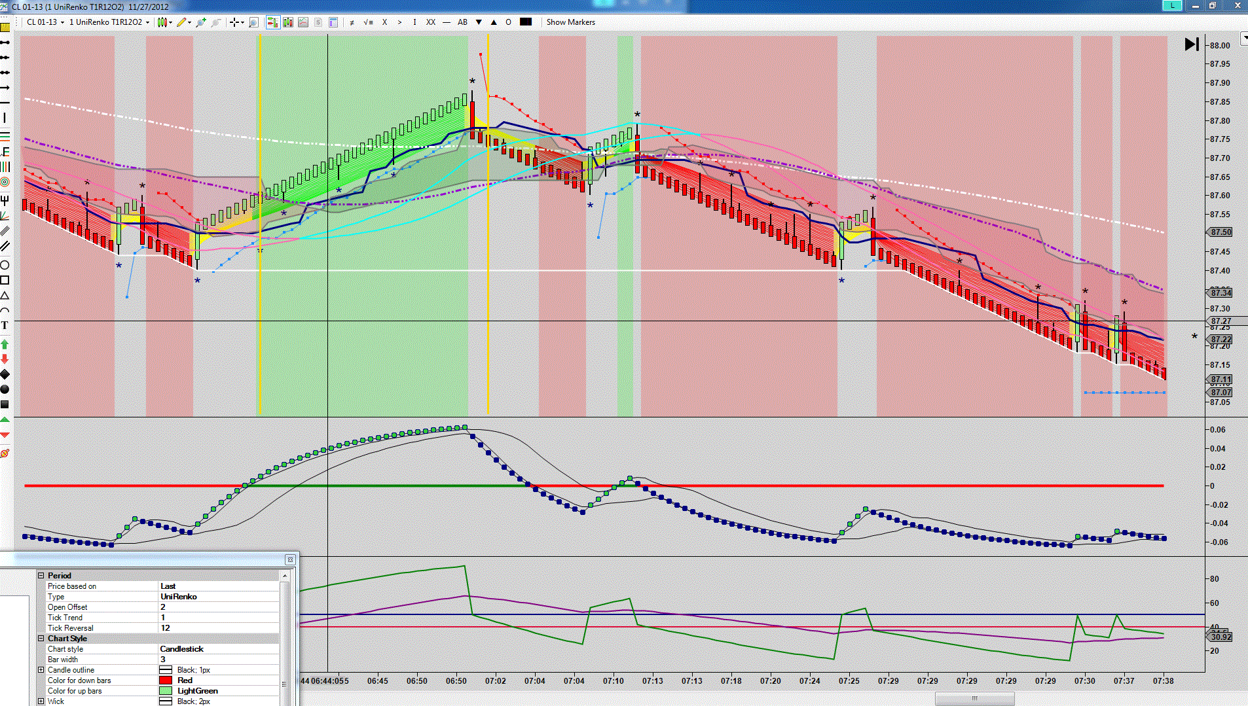Click the AB toolbar button
Screen dimensions: 1248x706
click(x=463, y=22)
